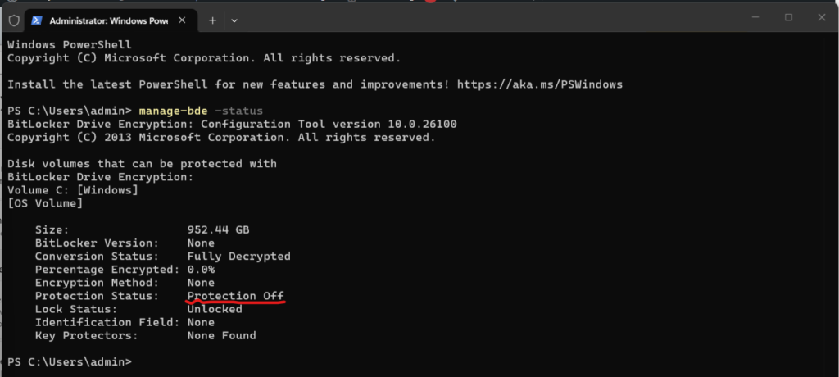Click the manage-bde -status command text
The width and height of the screenshot is (839, 377).
(202, 111)
